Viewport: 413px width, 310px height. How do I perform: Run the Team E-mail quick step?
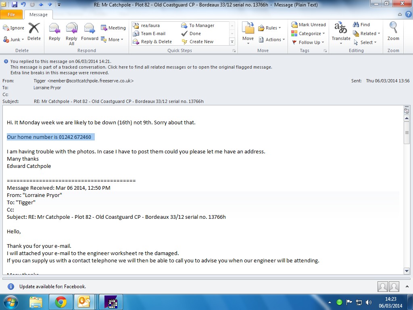pyautogui.click(x=149, y=34)
